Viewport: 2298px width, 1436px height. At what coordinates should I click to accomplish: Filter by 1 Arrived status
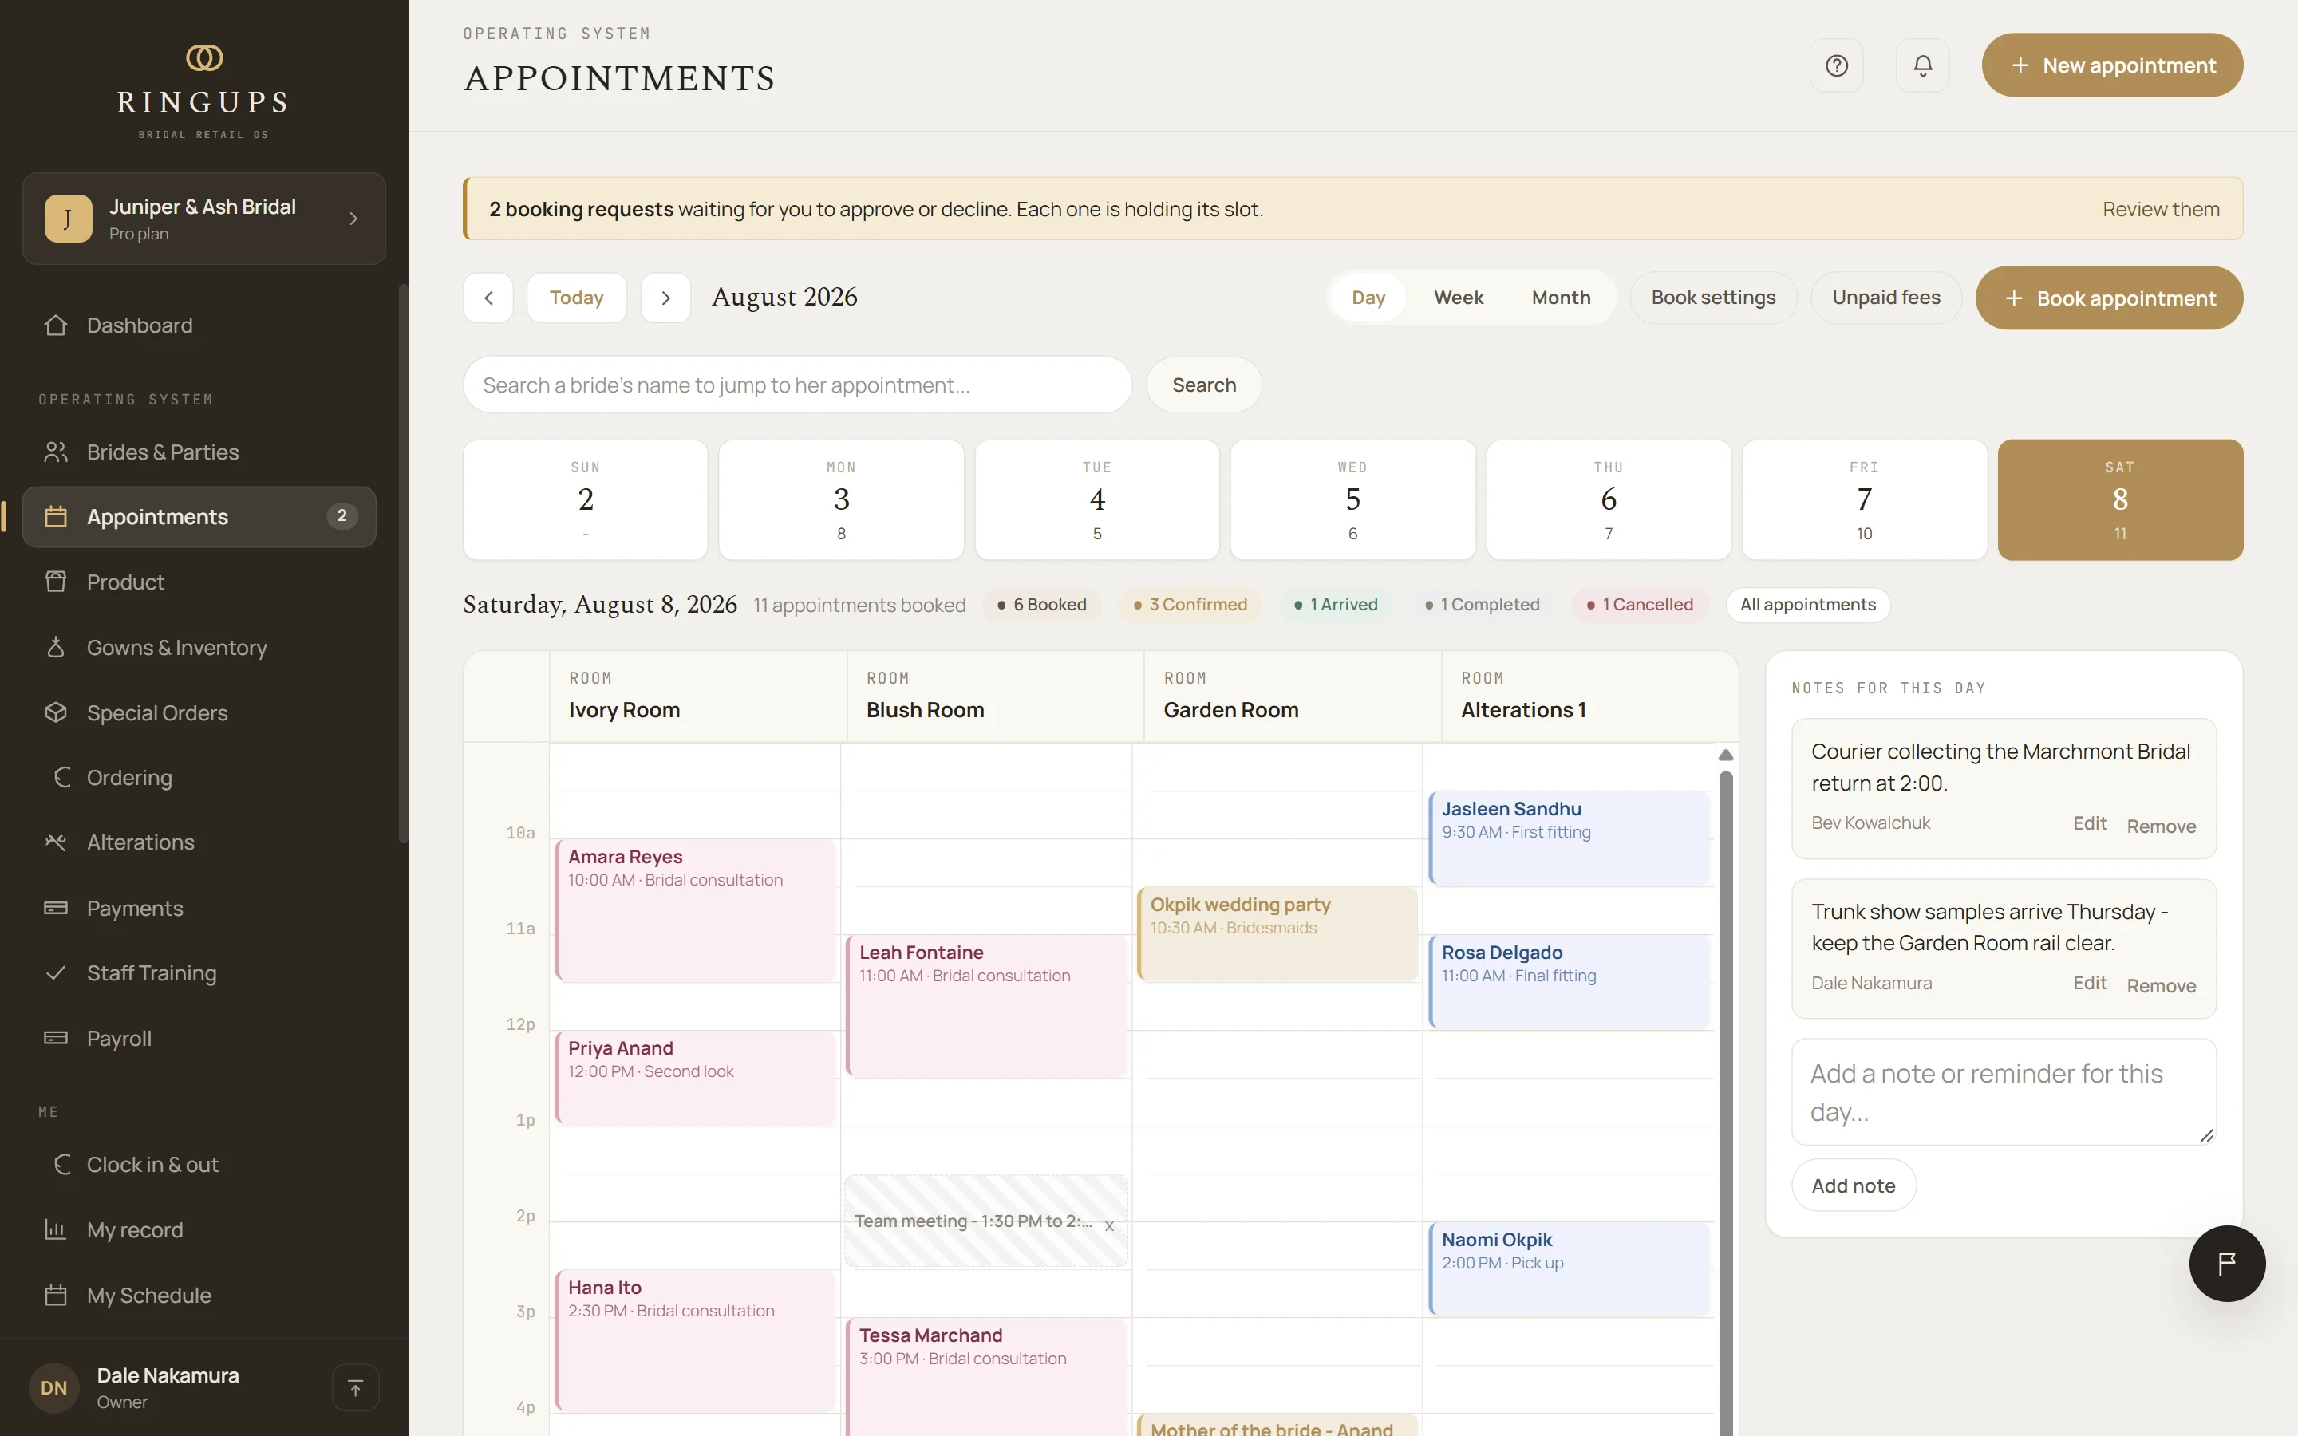[1335, 605]
